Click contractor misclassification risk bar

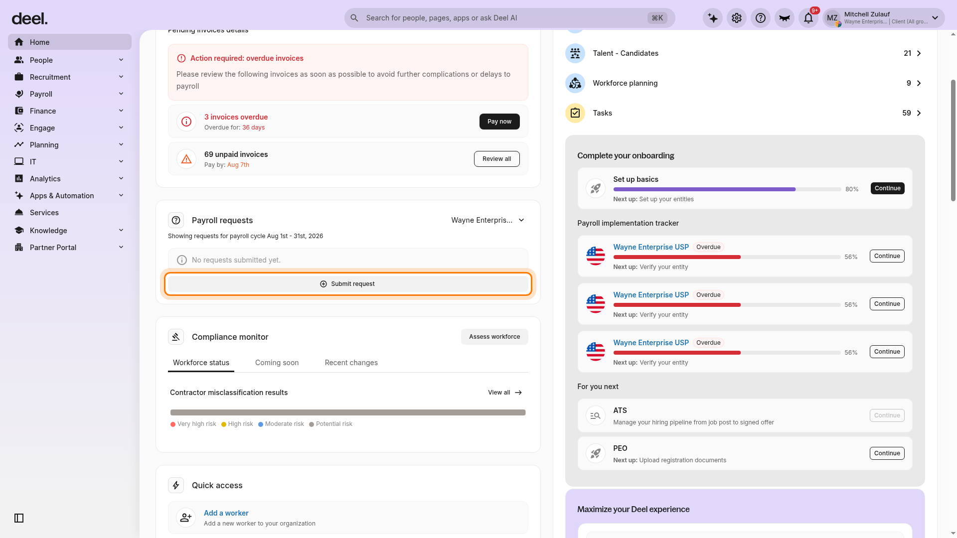(348, 412)
